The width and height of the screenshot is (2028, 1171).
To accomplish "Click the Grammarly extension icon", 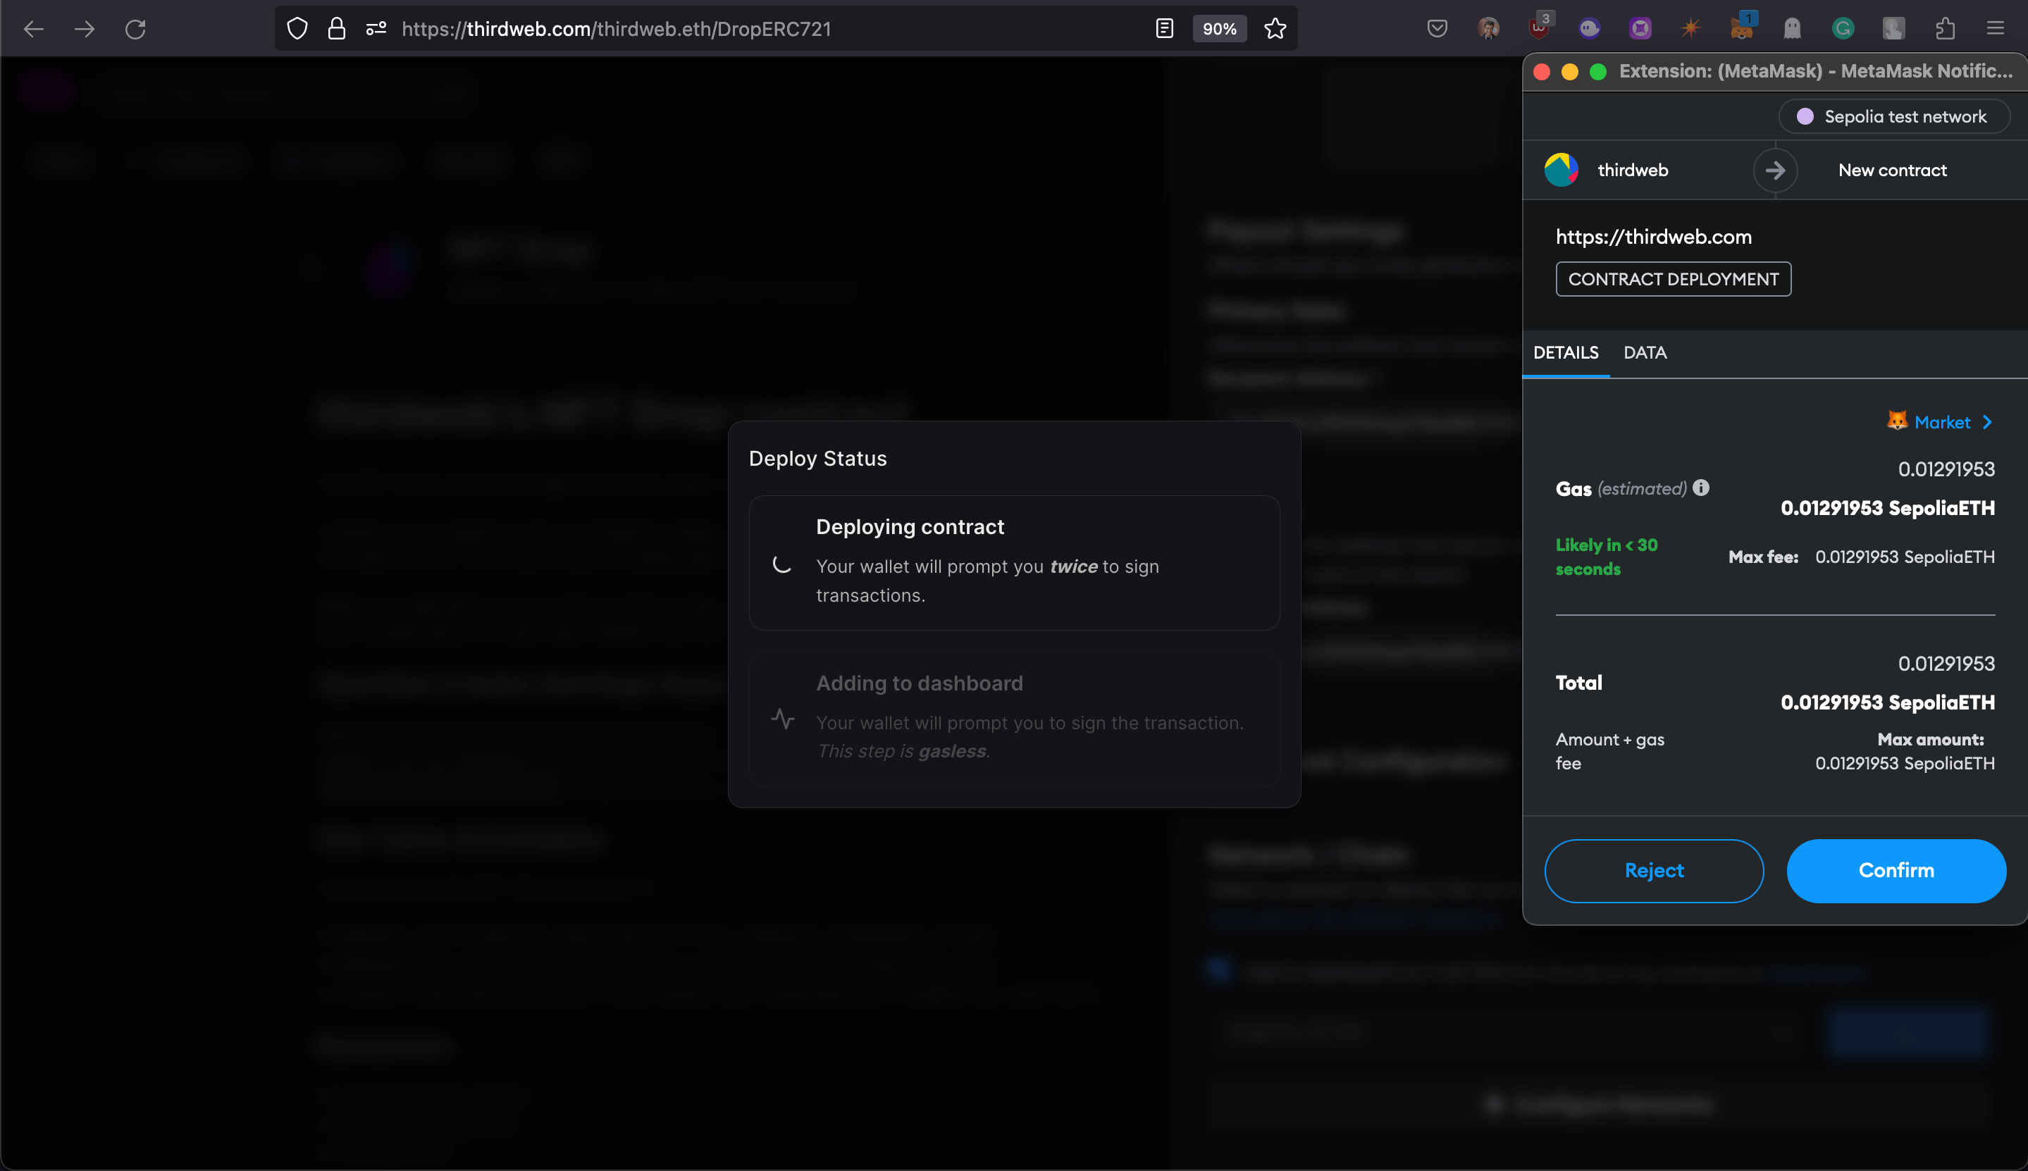I will click(x=1843, y=28).
